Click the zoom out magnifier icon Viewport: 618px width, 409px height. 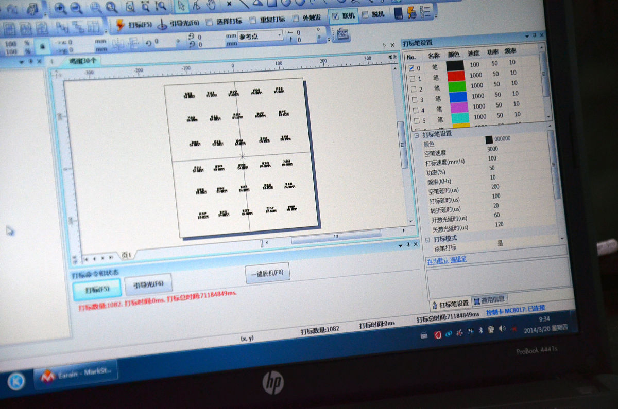(76, 7)
